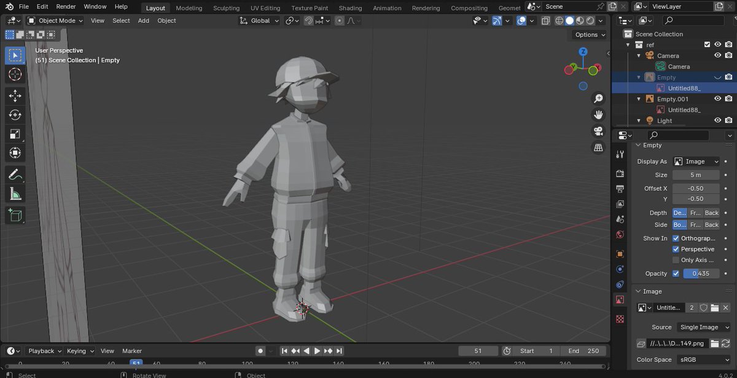This screenshot has height=378, width=737.
Task: Switch to material preview shading
Action: pyautogui.click(x=580, y=20)
